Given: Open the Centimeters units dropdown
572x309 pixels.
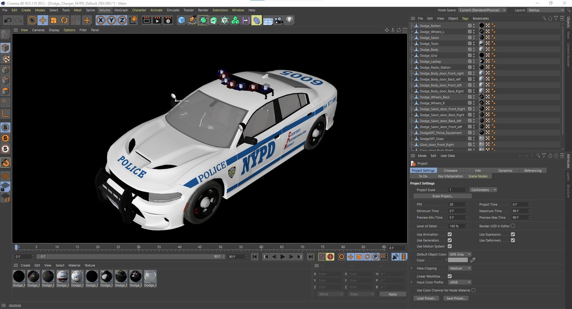Looking at the screenshot, I should pos(483,190).
